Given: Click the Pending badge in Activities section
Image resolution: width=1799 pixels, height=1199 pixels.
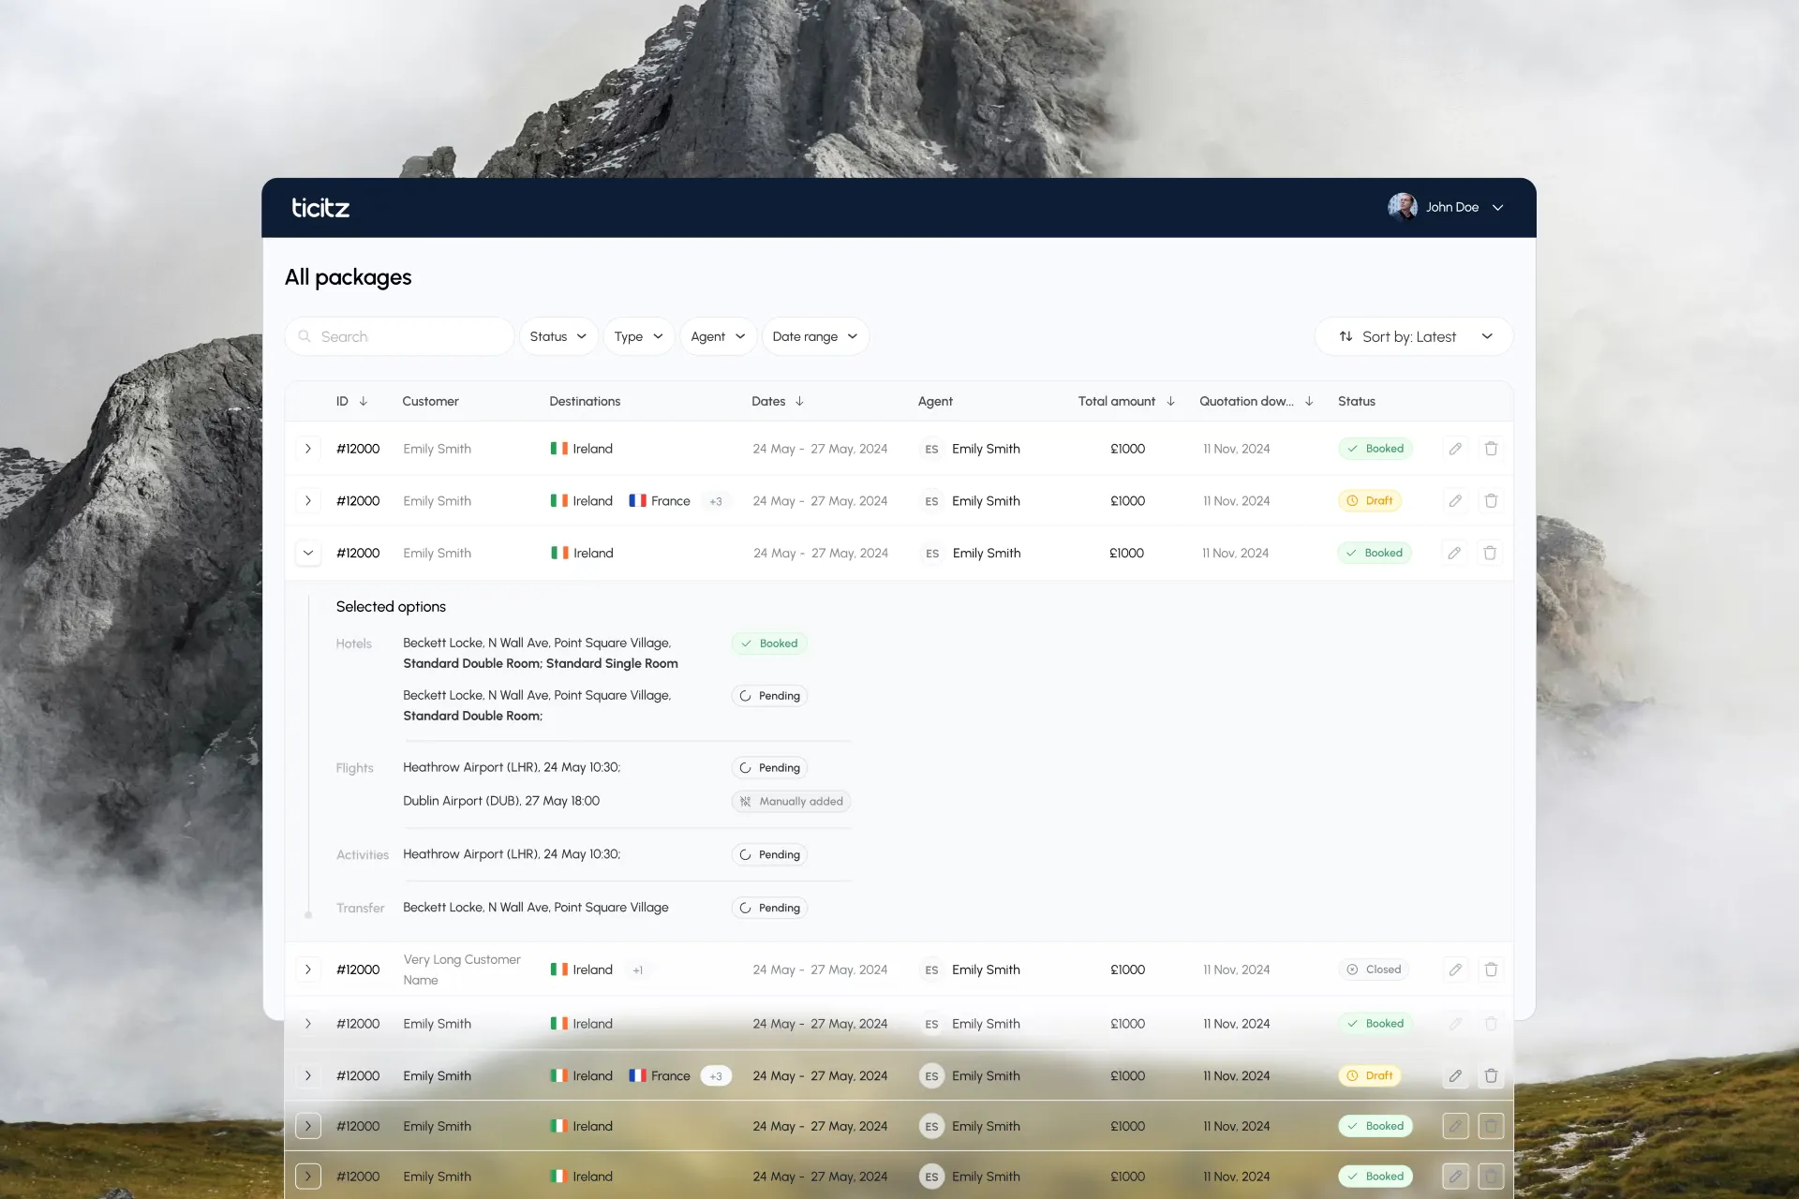Looking at the screenshot, I should point(769,854).
